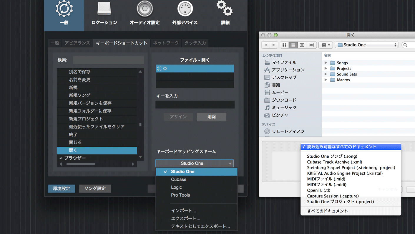Open the item arrangement menu in file dialog
This screenshot has height=234, width=415.
(x=326, y=45)
